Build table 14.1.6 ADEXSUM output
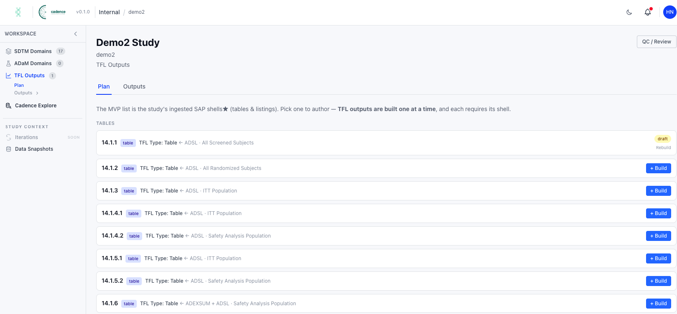 pos(659,304)
